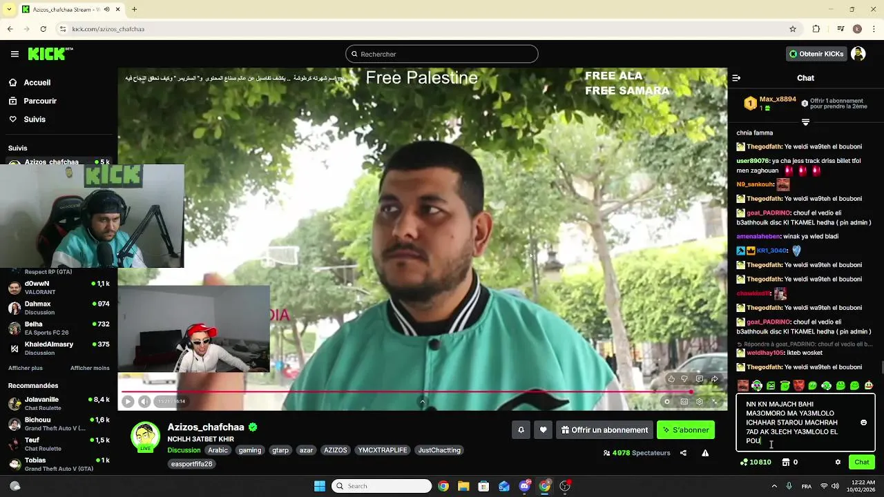The image size is (884, 497).
Task: Open Windows Start menu
Action: pos(319,486)
